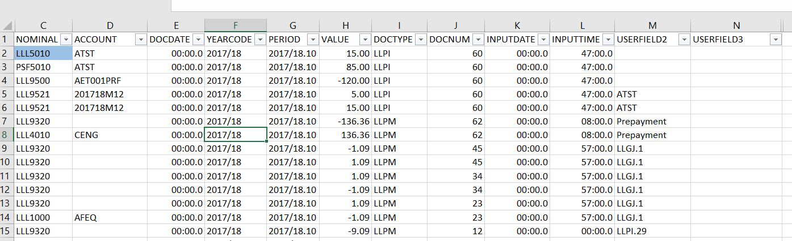
Task: Open the ACCOUNT column filter dropdown
Action: pyautogui.click(x=141, y=40)
